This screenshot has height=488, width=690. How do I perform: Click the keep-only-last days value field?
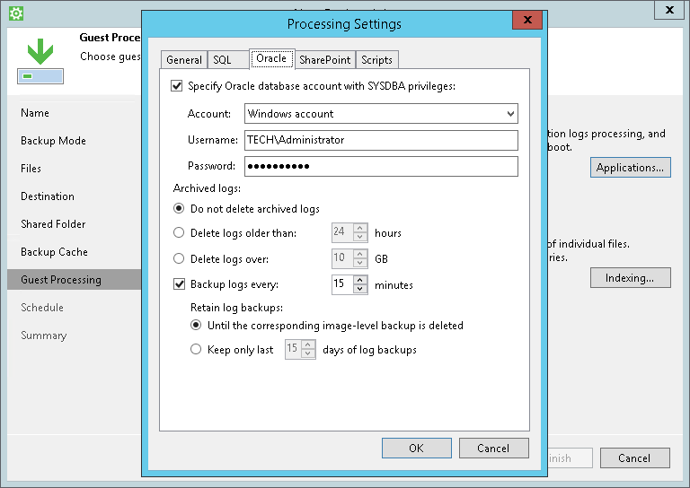pyautogui.click(x=294, y=349)
